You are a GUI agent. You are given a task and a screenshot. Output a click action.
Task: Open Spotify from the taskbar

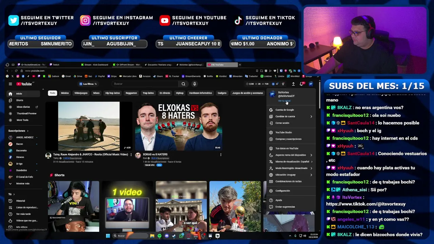point(159,236)
